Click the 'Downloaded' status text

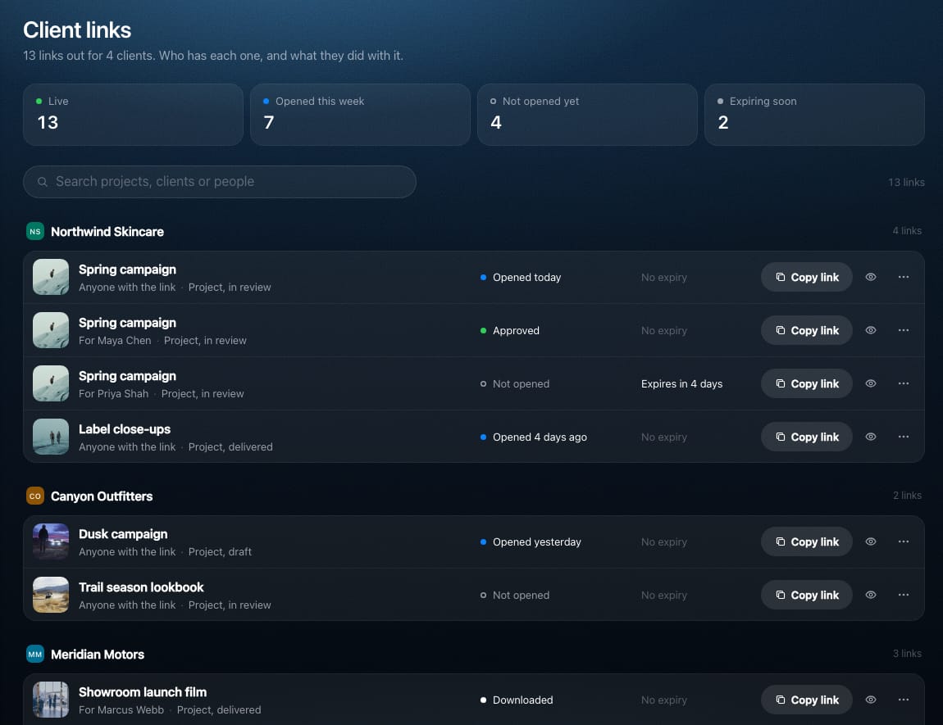[x=522, y=699]
